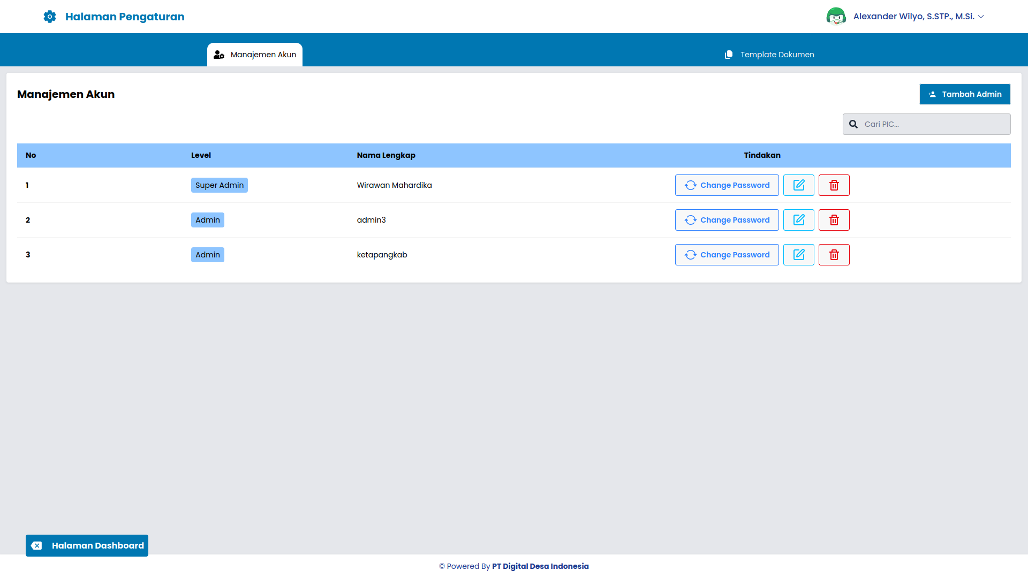The width and height of the screenshot is (1028, 578).
Task: Change Password for admin3
Action: (727, 220)
